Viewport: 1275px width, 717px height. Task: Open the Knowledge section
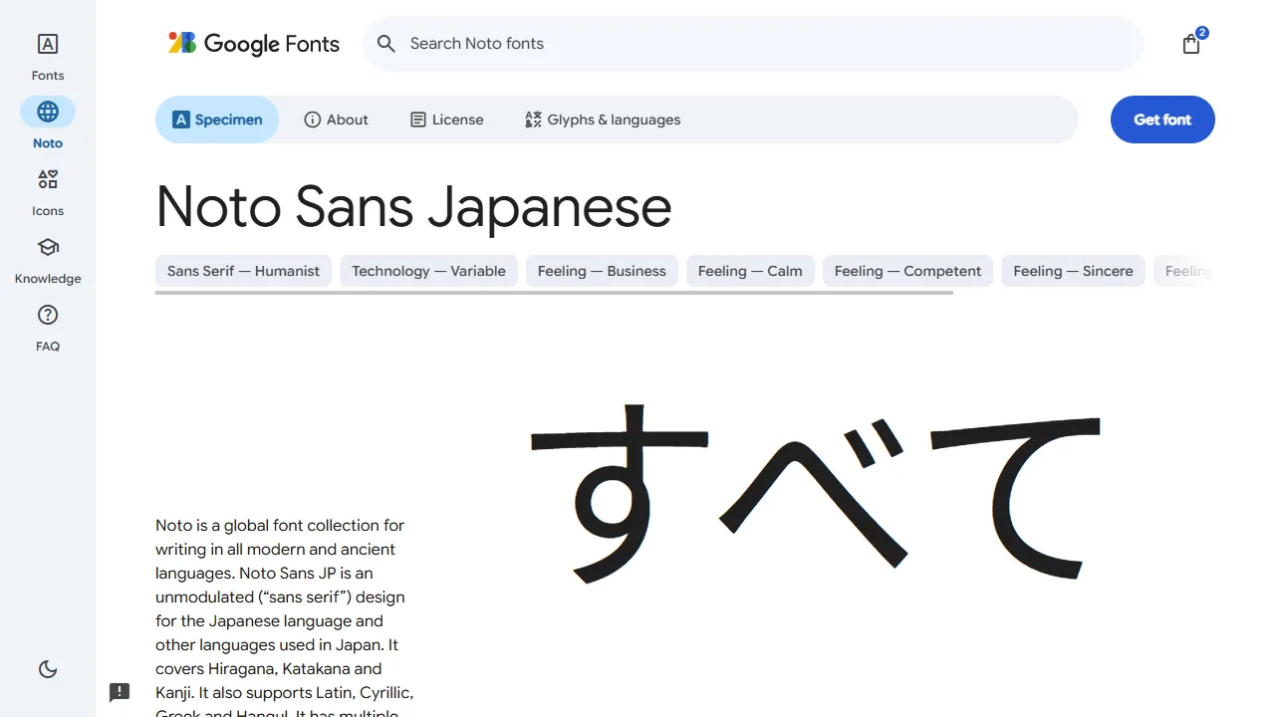tap(48, 260)
